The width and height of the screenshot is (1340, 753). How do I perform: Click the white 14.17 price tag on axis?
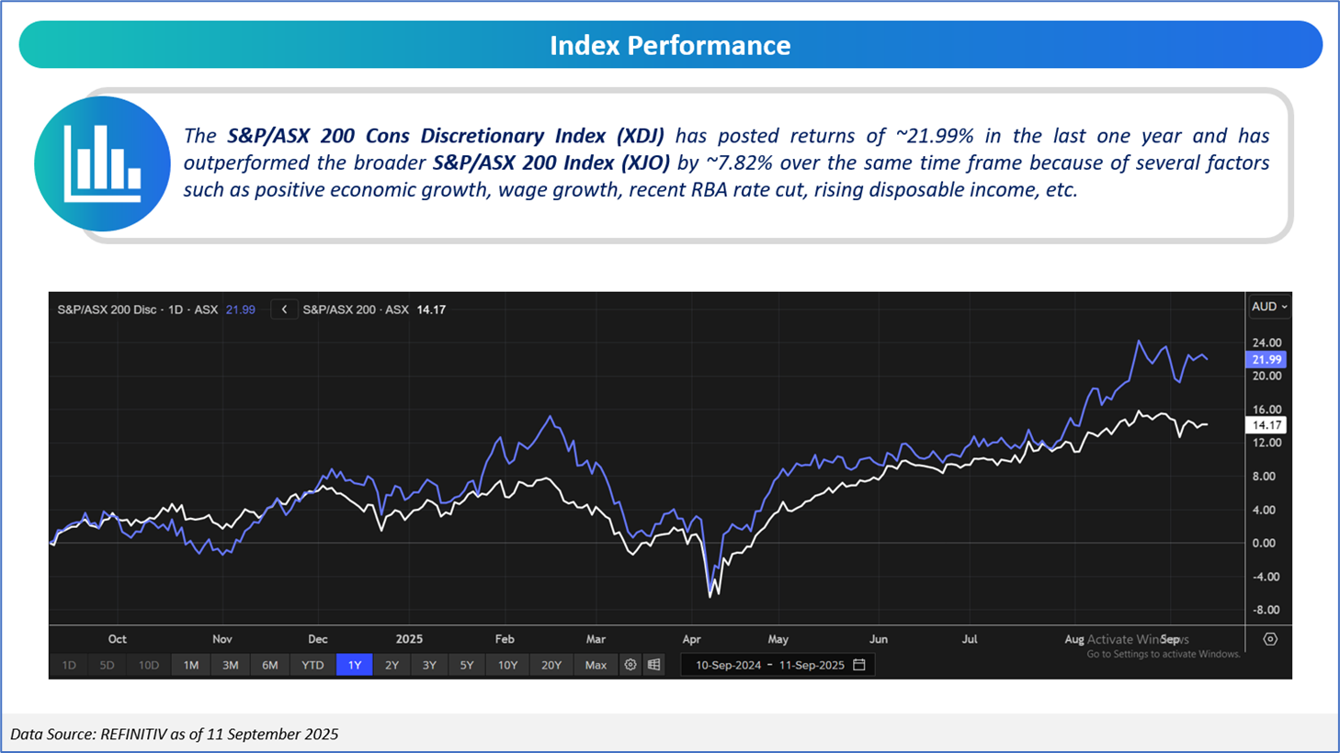click(x=1266, y=425)
